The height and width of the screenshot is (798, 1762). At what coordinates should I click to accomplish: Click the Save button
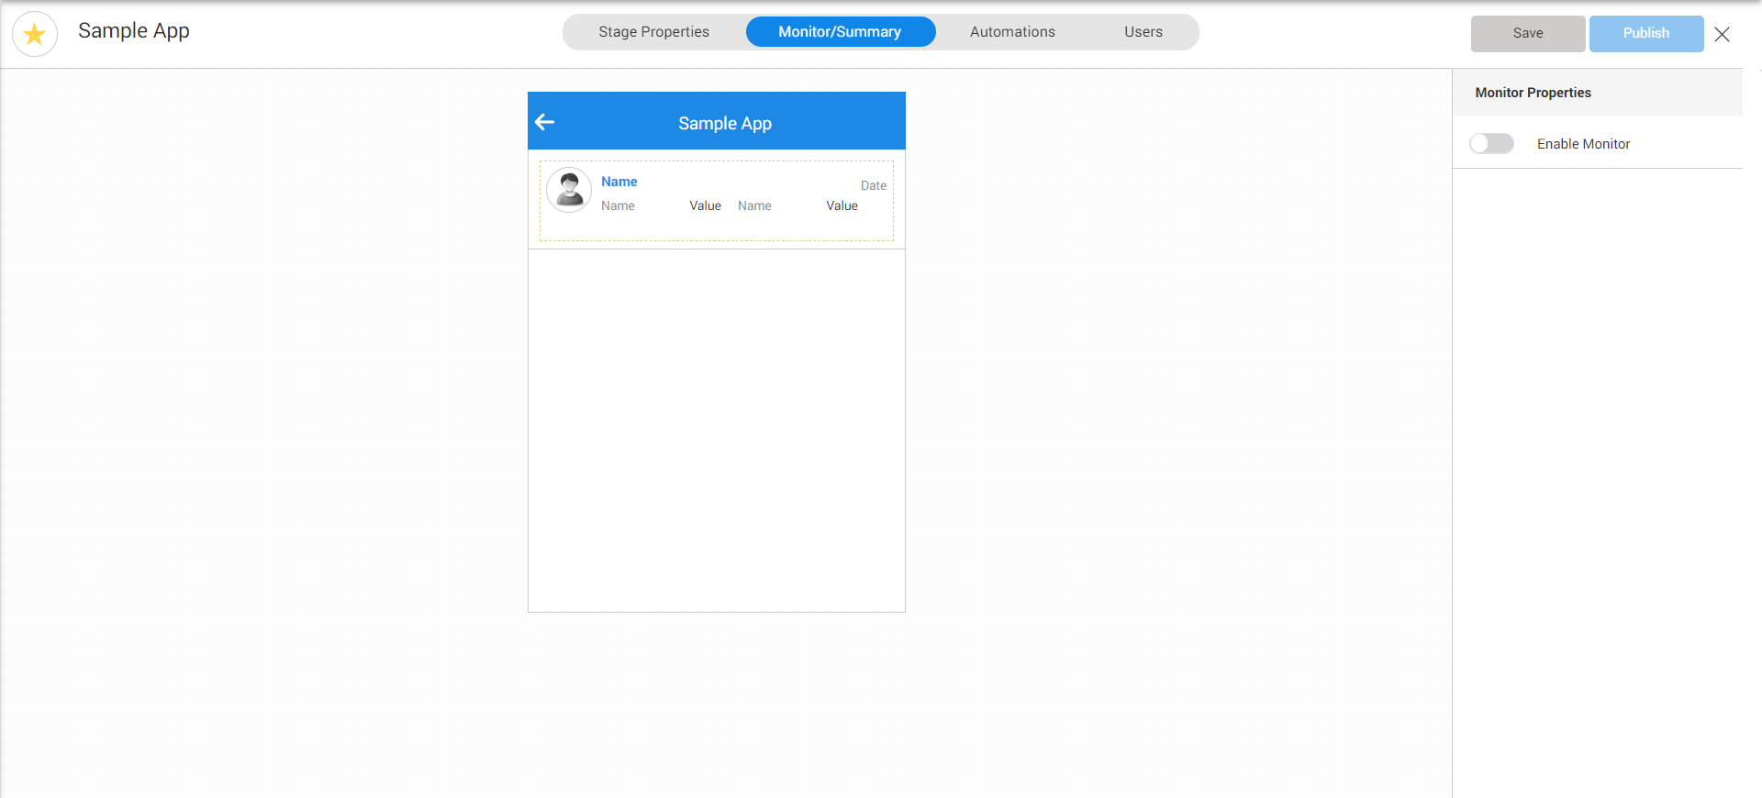[1527, 33]
